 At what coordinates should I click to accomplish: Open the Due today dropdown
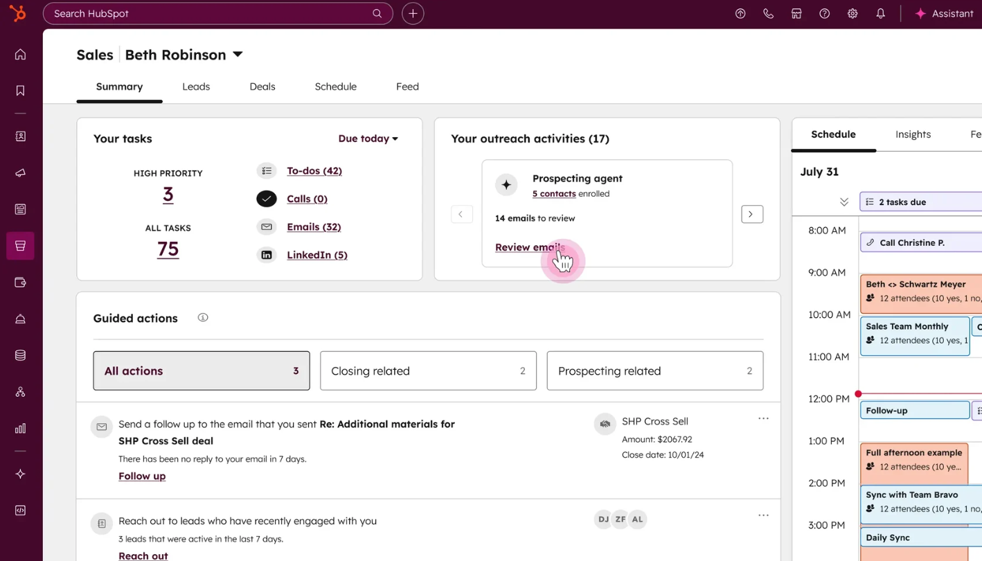368,139
